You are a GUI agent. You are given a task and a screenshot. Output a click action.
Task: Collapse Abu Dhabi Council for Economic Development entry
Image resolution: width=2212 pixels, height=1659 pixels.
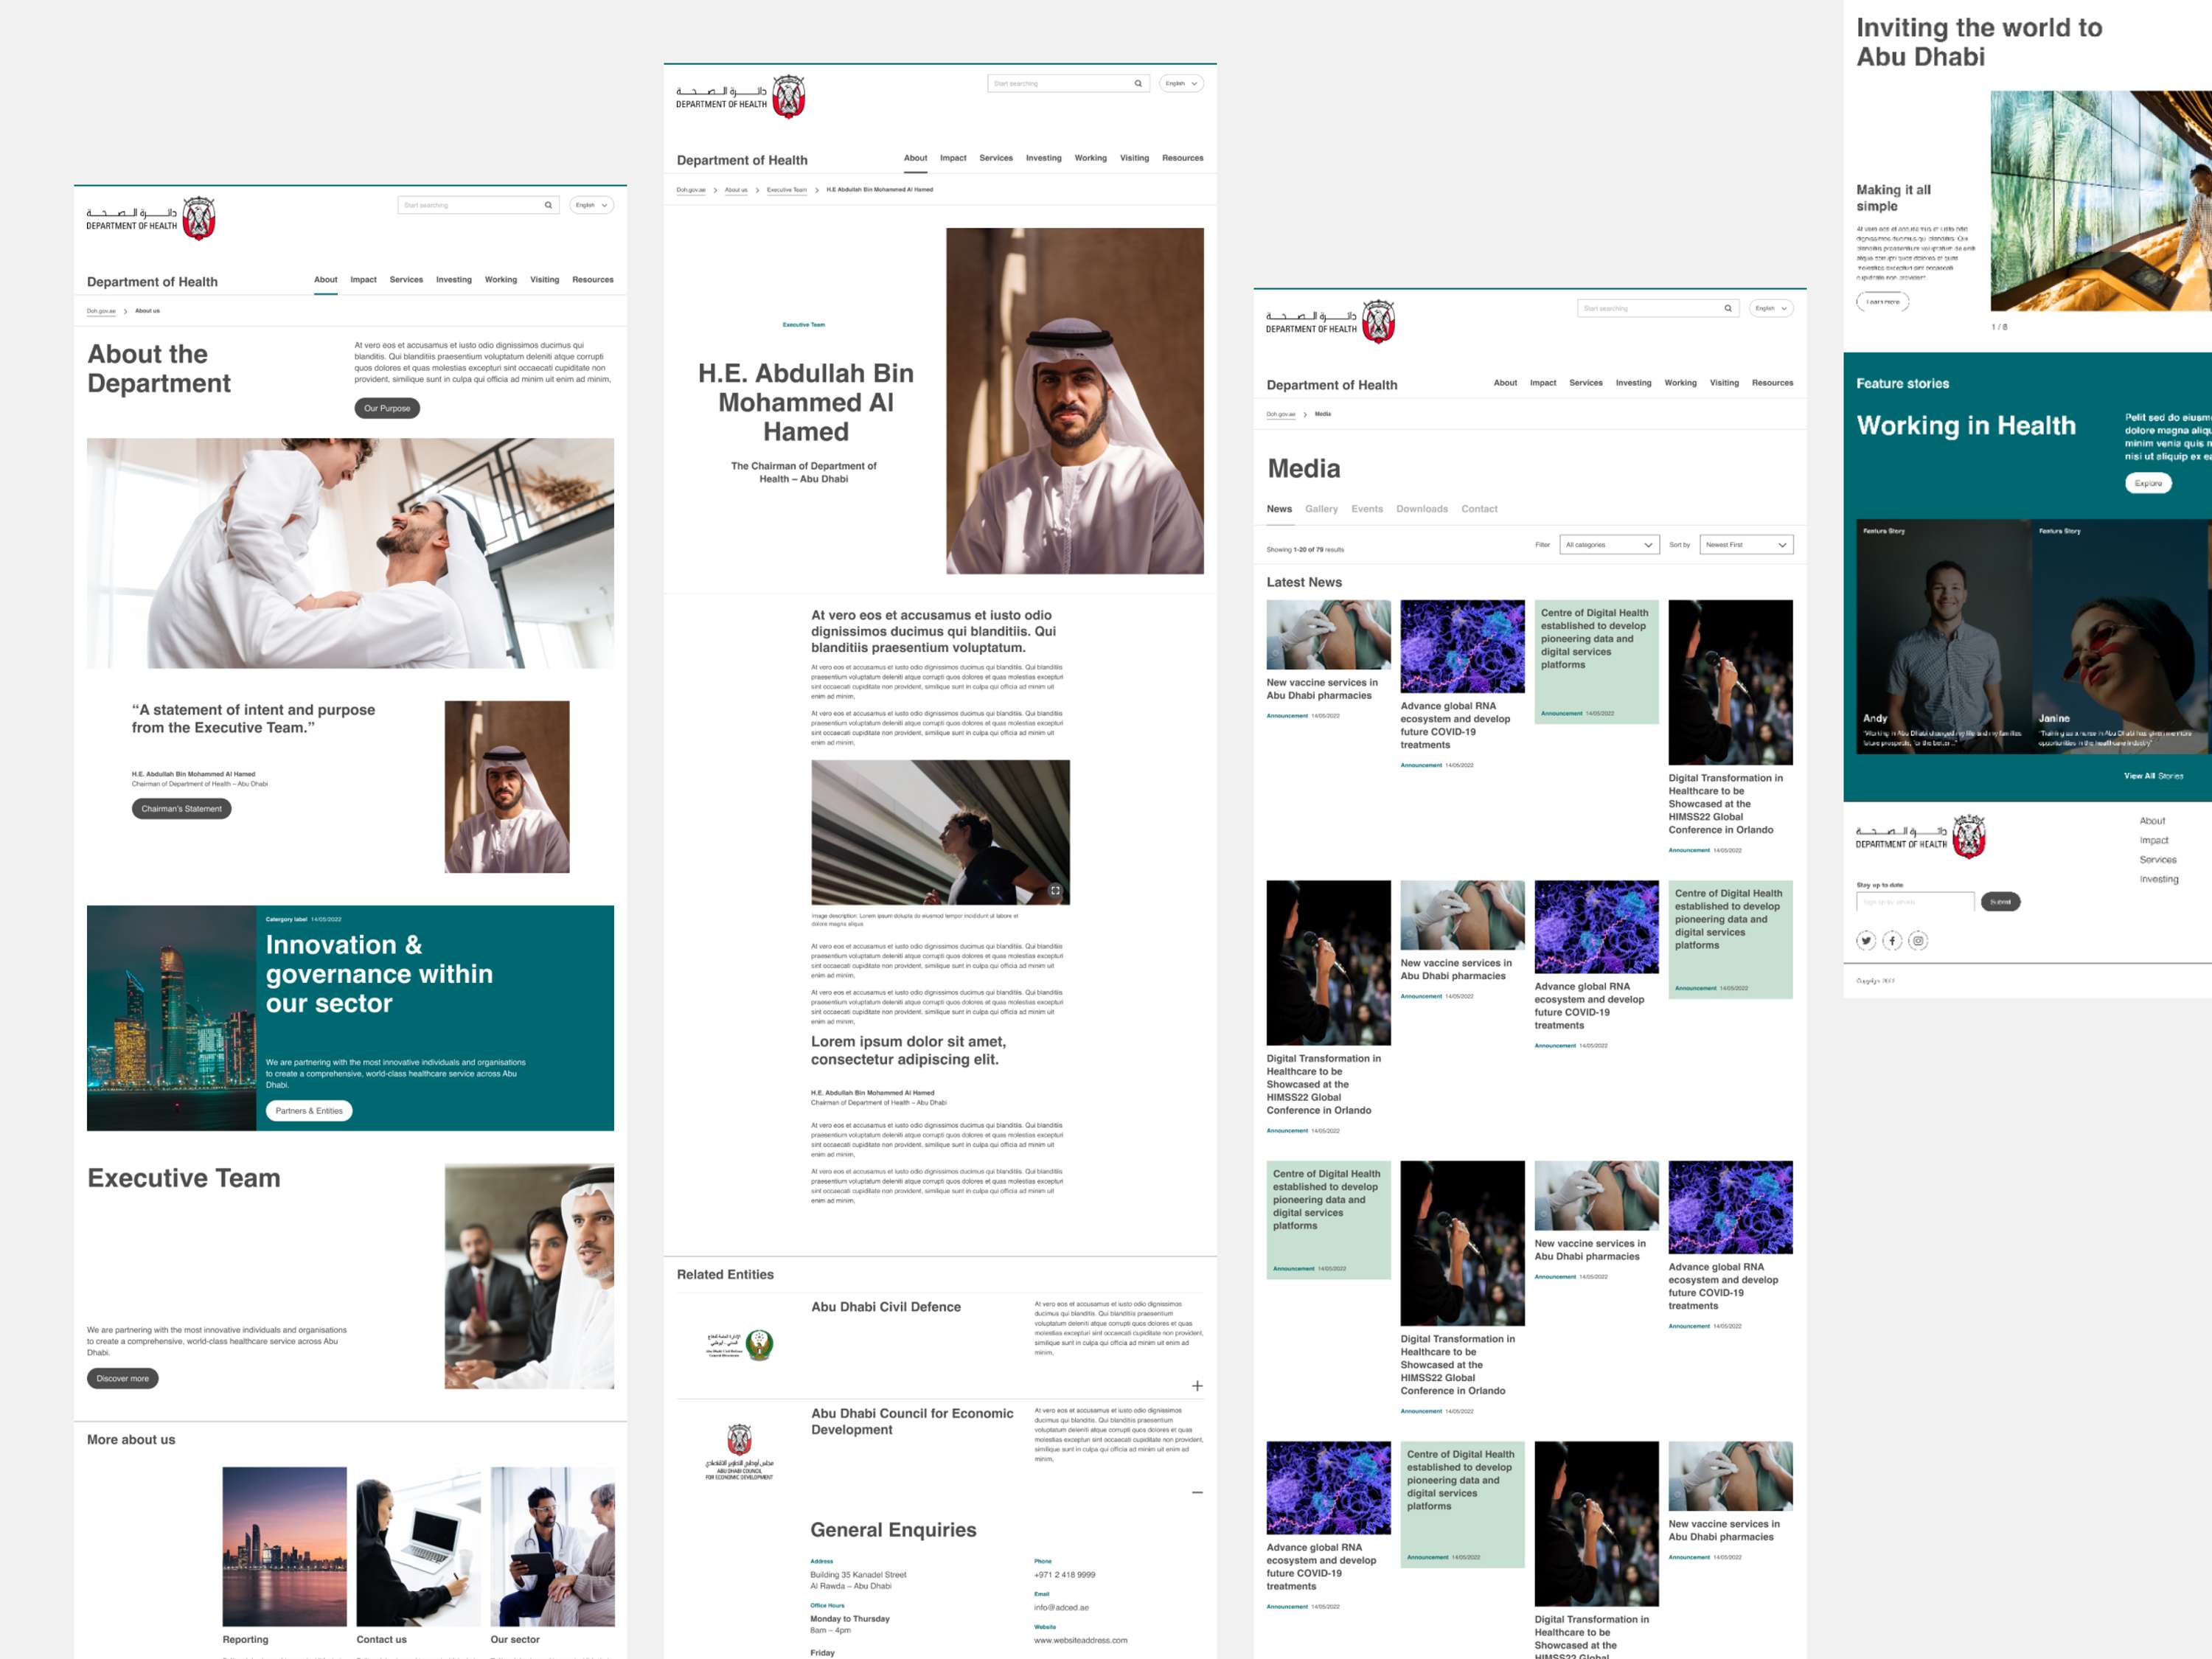[x=1197, y=1492]
